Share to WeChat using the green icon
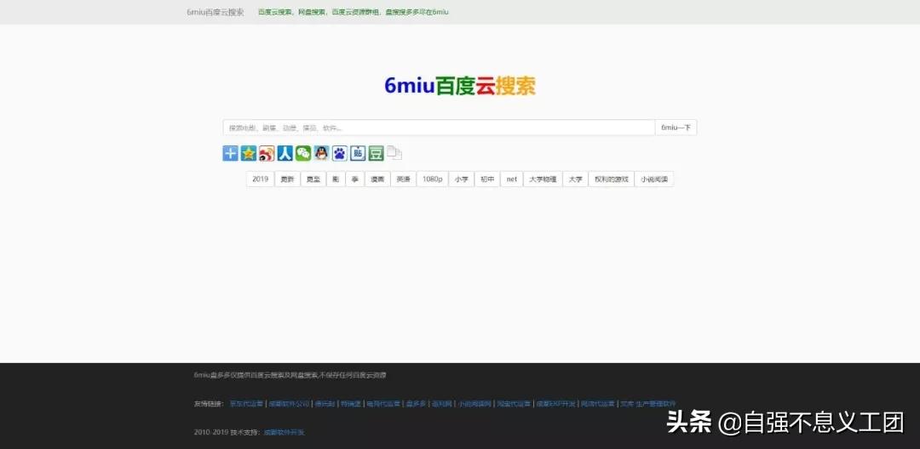This screenshot has height=449, width=920. coord(303,153)
